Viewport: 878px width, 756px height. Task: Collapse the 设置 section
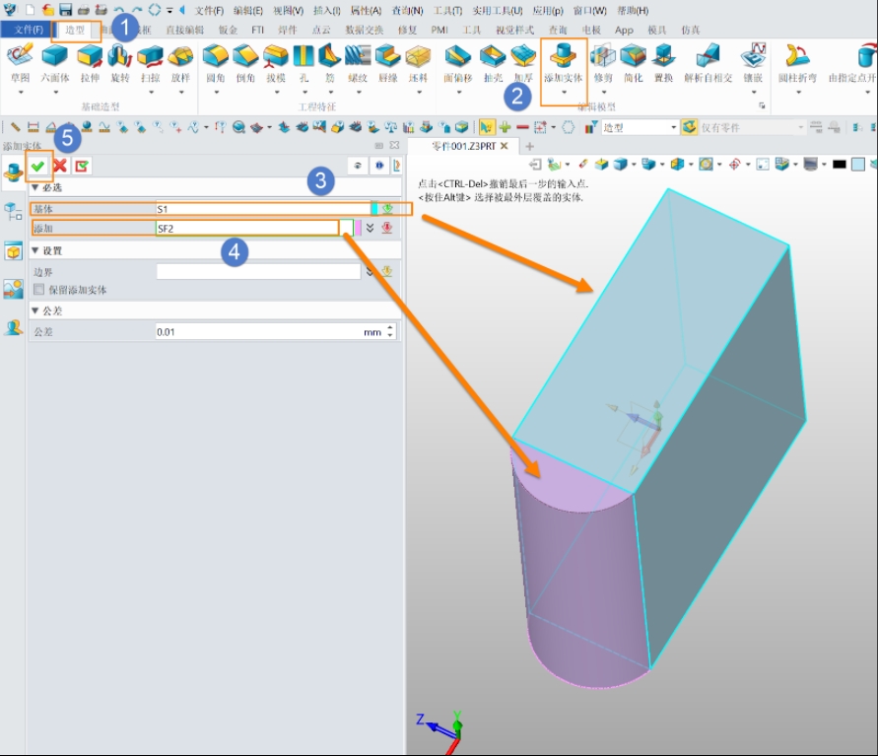click(35, 250)
